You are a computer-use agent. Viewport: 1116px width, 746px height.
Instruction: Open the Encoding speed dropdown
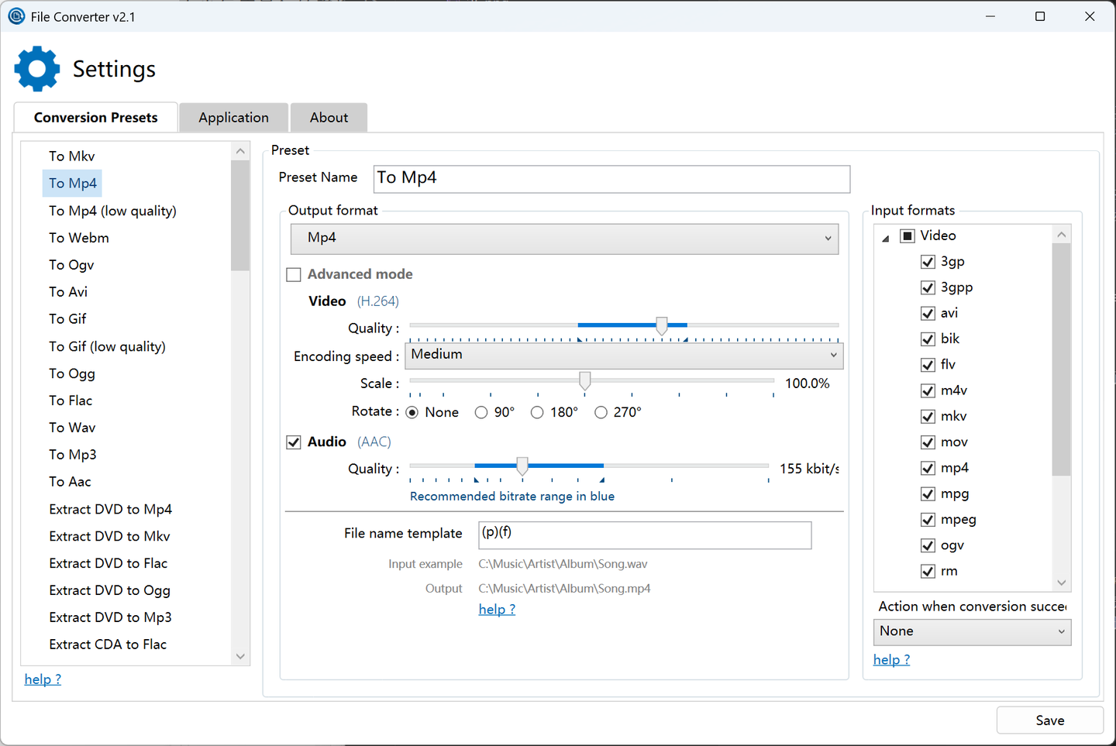tap(624, 356)
